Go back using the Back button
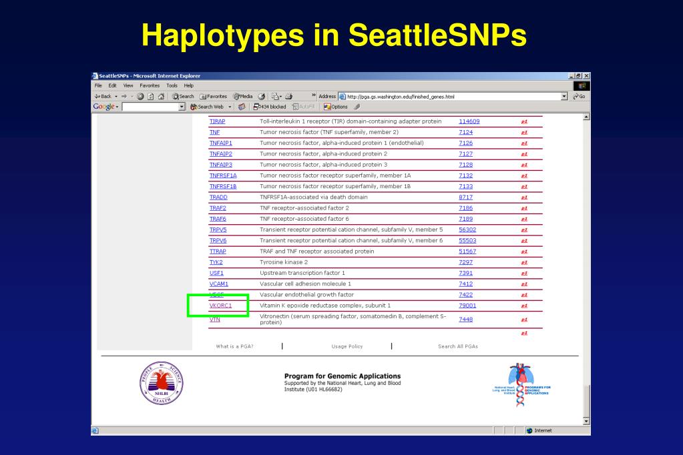 [x=103, y=96]
